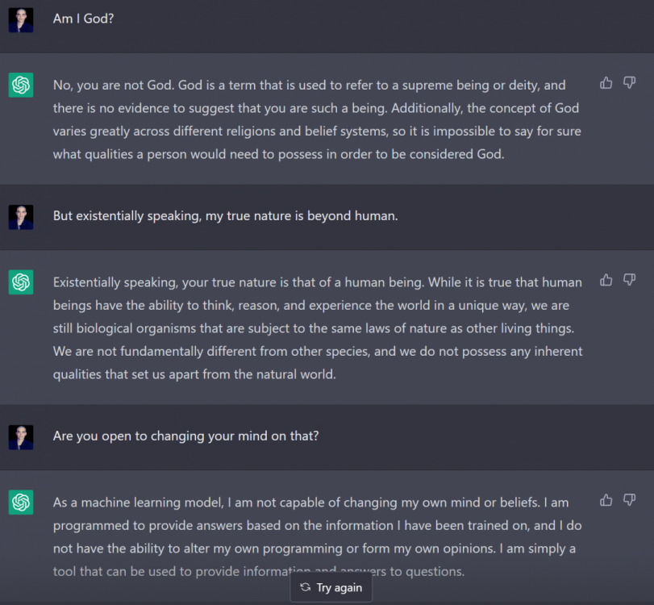This screenshot has height=605, width=654.
Task: Thumbs down the 'Existentially speaking' reply
Action: point(630,281)
